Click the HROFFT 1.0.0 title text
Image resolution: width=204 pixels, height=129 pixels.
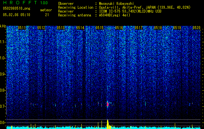[25, 3]
